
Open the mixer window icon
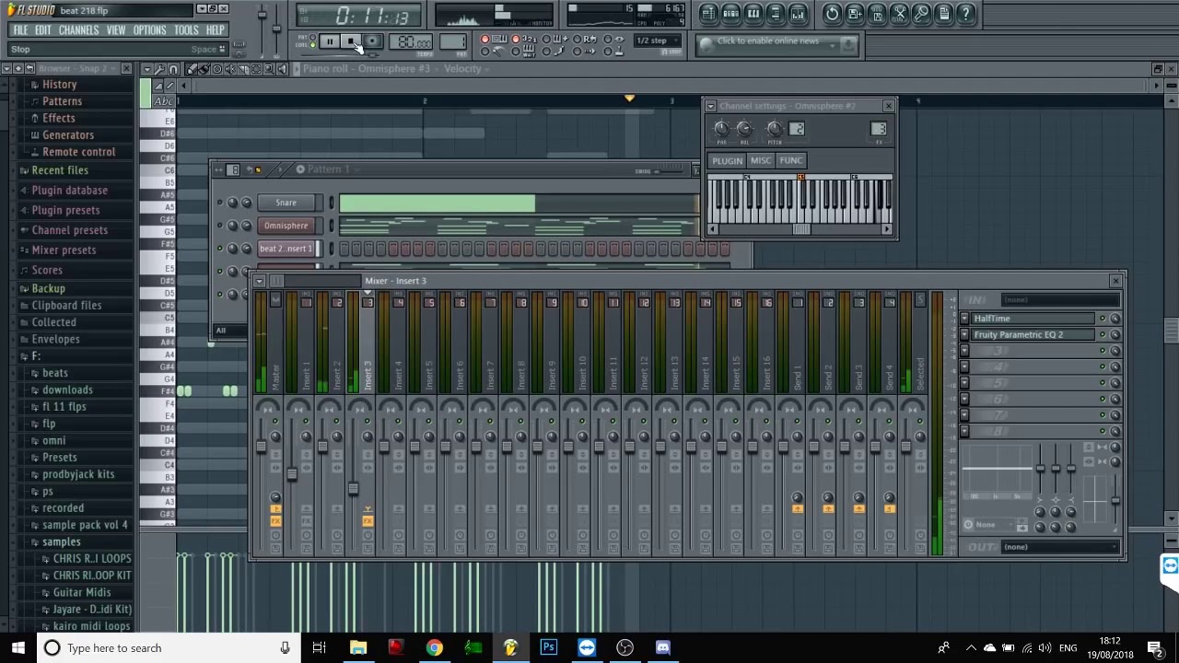[x=798, y=14]
